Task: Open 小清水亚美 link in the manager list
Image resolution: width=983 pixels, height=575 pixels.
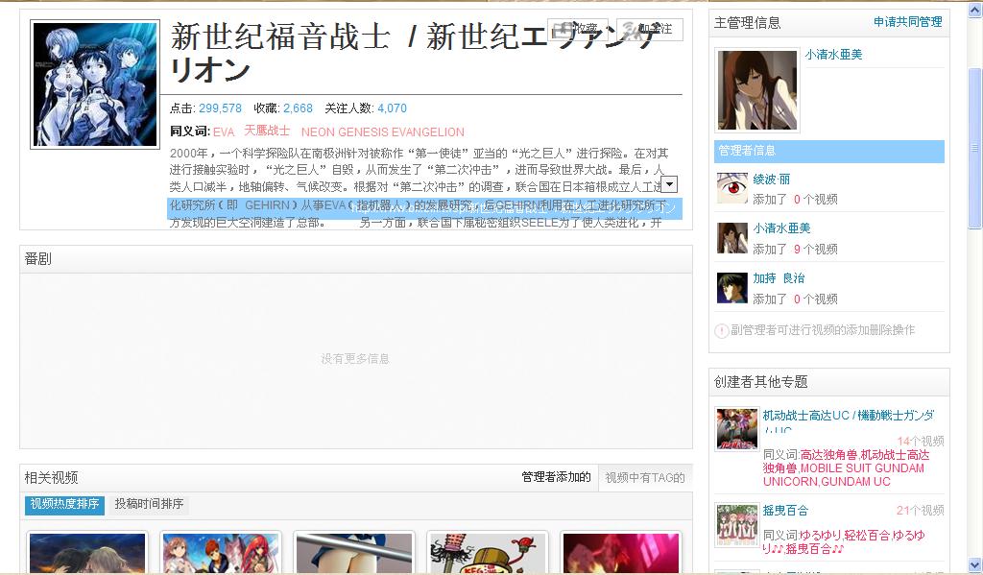Action: click(x=781, y=228)
